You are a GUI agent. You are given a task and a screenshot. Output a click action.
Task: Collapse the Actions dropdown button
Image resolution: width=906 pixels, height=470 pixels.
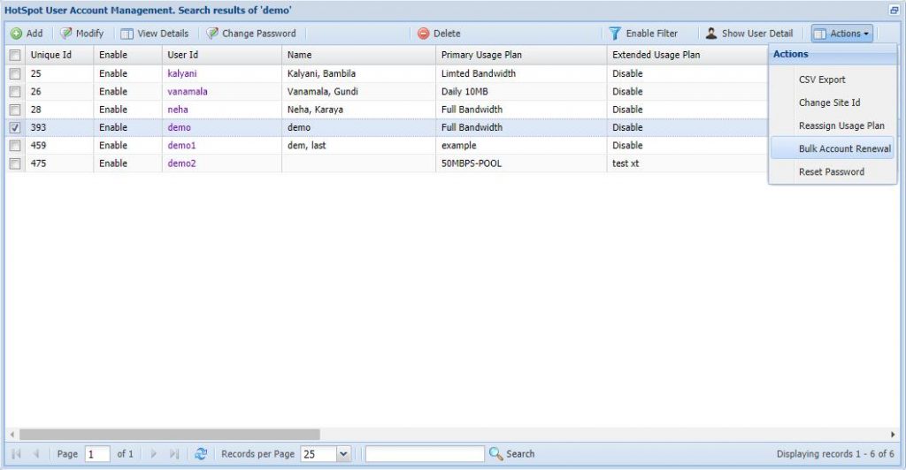point(842,34)
